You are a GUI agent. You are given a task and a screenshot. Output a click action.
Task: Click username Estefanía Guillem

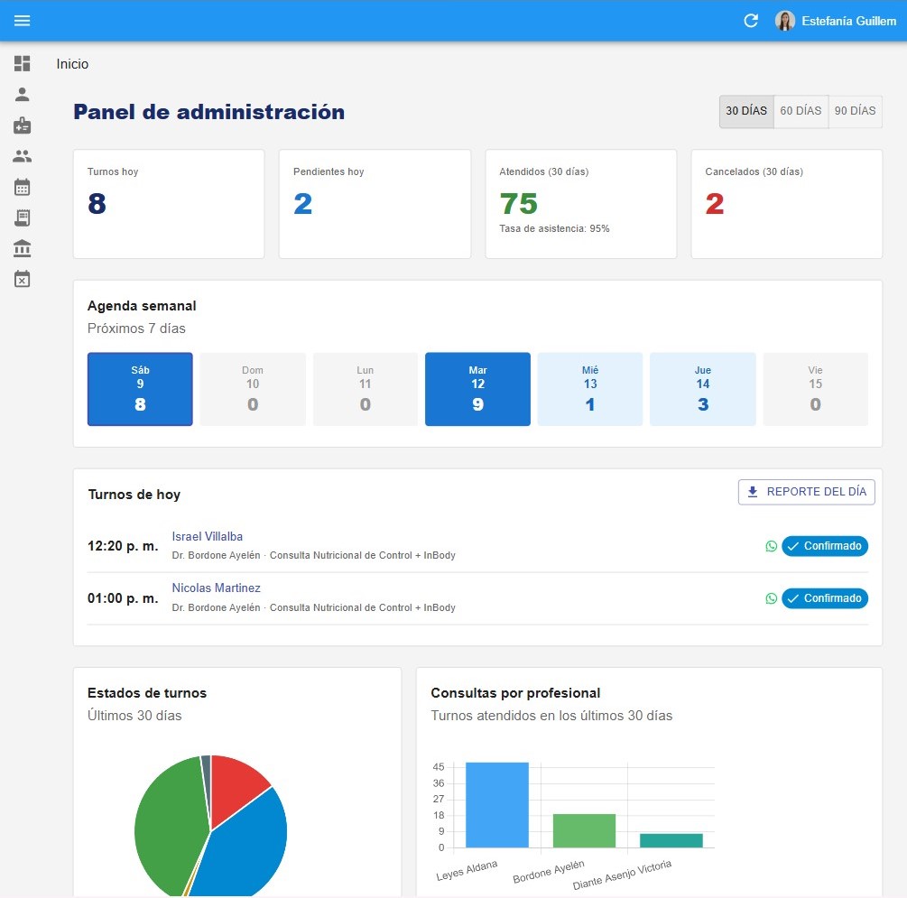click(848, 21)
